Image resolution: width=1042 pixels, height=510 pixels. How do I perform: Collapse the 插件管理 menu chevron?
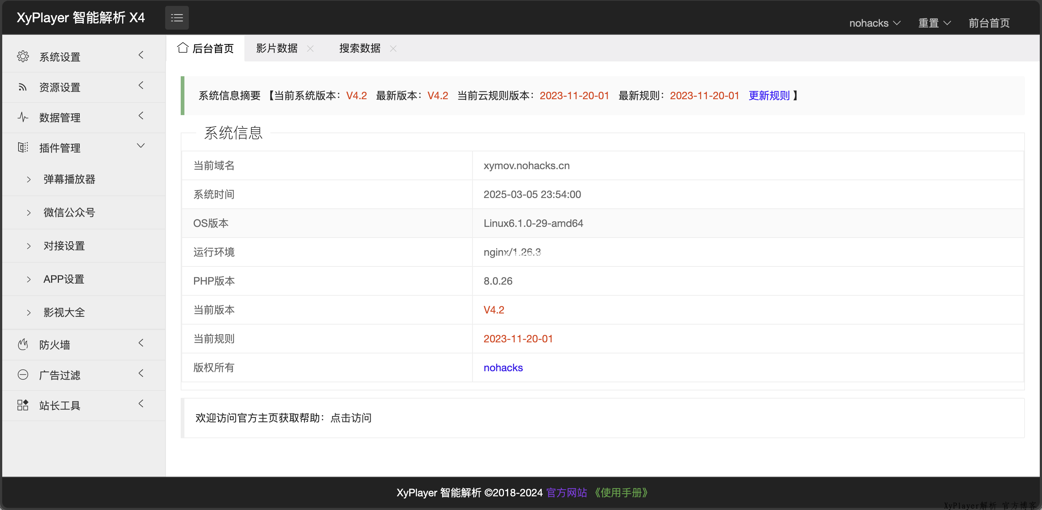pyautogui.click(x=141, y=145)
